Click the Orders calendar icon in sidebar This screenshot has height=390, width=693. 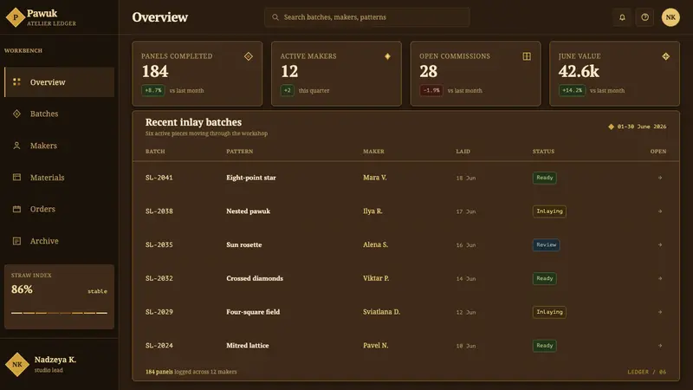pyautogui.click(x=16, y=209)
